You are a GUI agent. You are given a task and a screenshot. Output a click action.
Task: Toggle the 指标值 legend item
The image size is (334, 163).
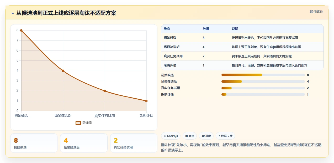point(83,123)
